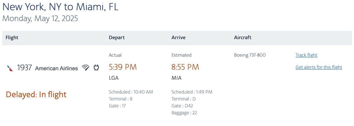Select the Depart column header

(117, 37)
